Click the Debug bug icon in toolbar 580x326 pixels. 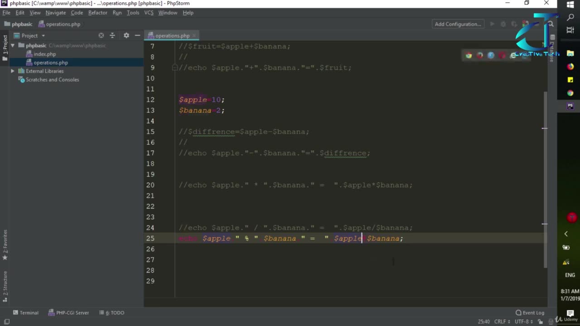click(x=503, y=24)
